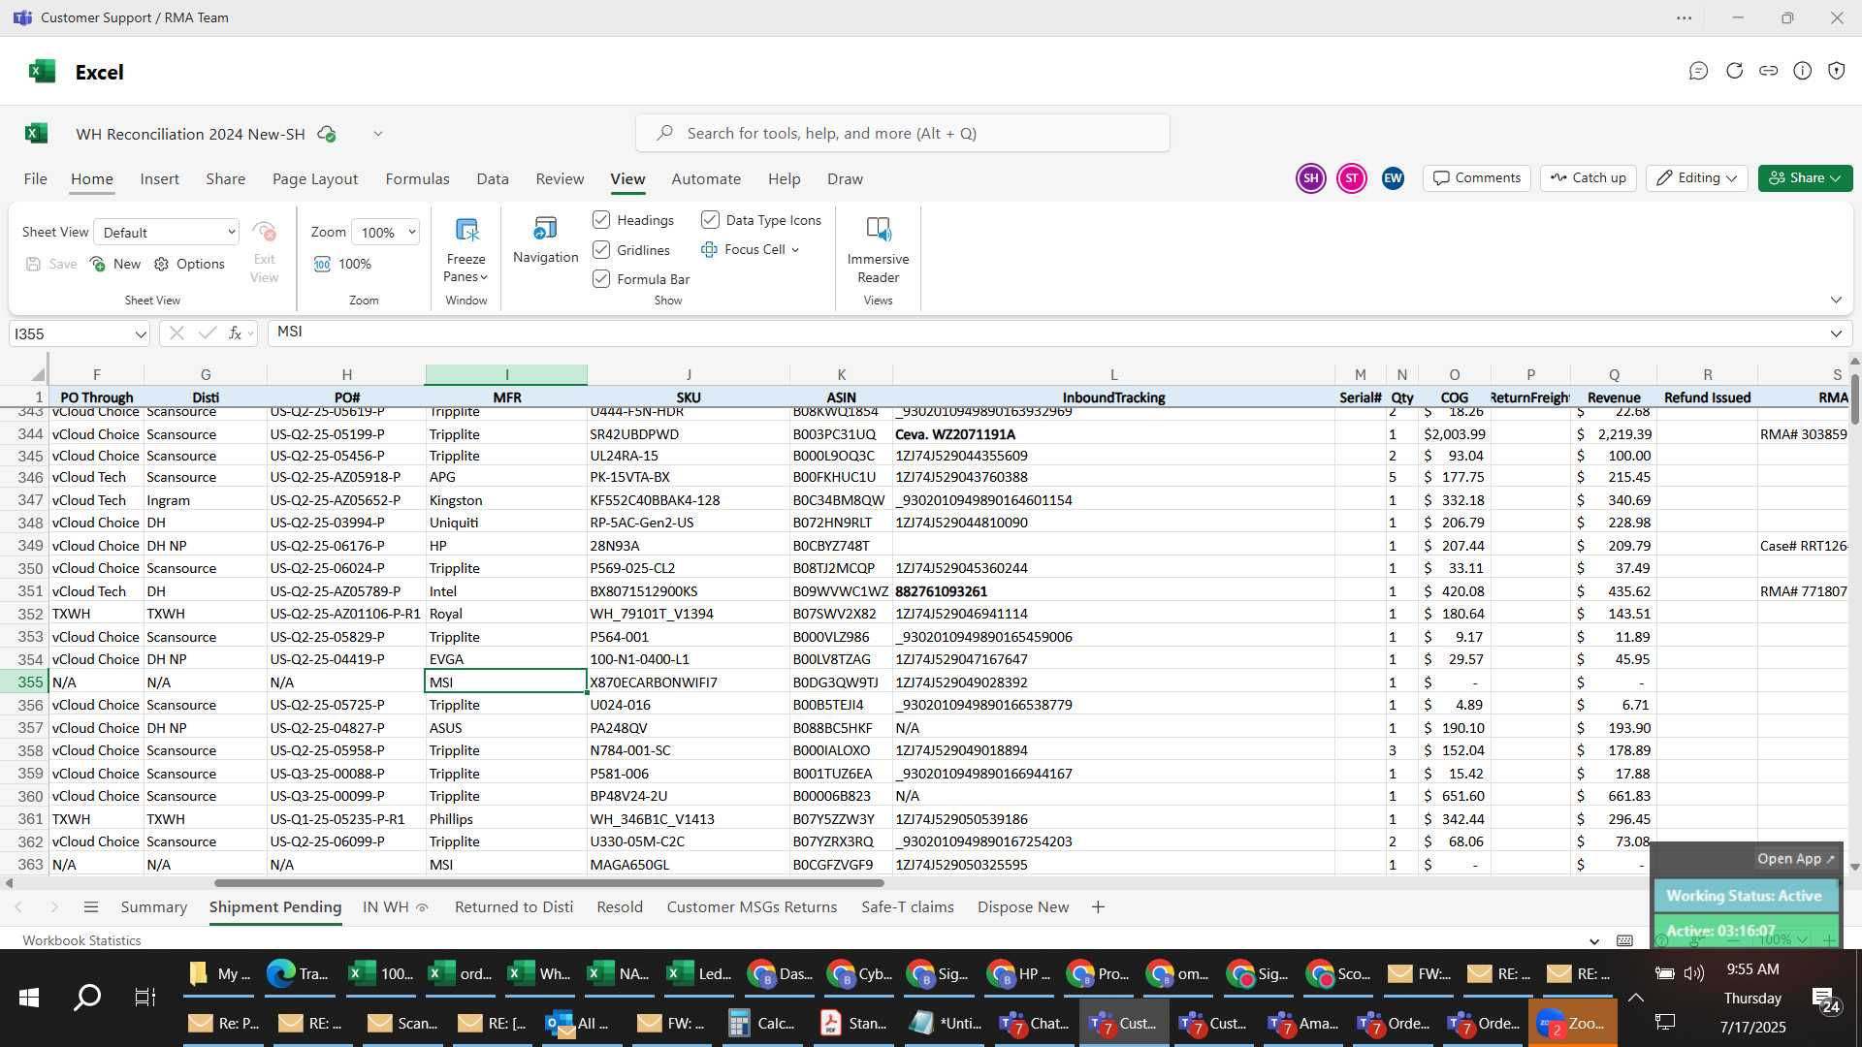The width and height of the screenshot is (1862, 1047).
Task: Open the all sheets list icon
Action: (91, 907)
